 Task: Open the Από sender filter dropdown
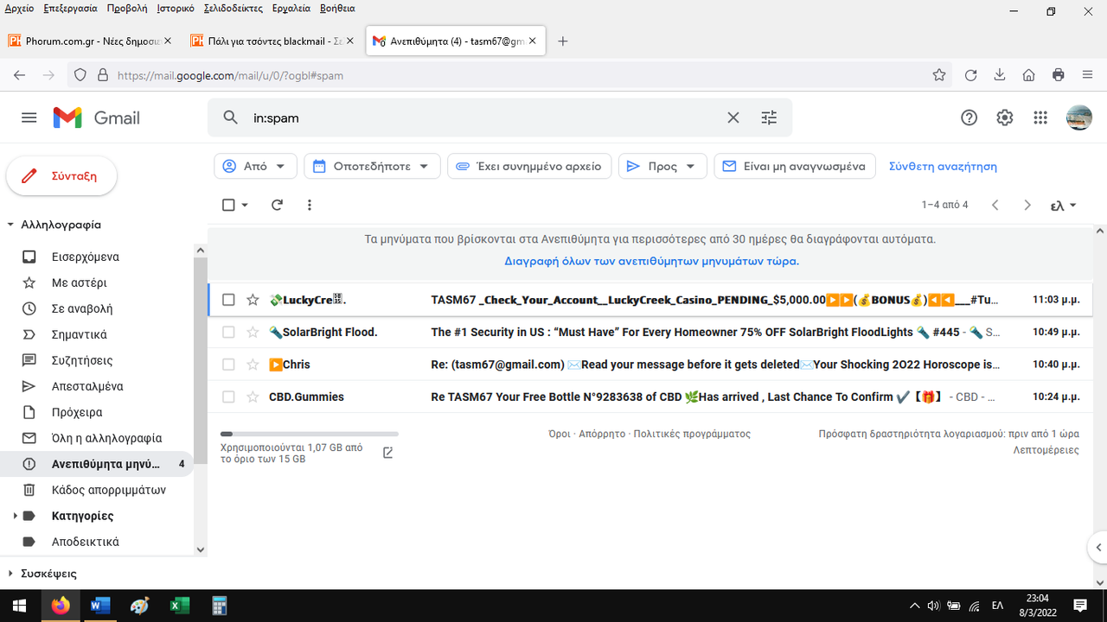pyautogui.click(x=255, y=166)
